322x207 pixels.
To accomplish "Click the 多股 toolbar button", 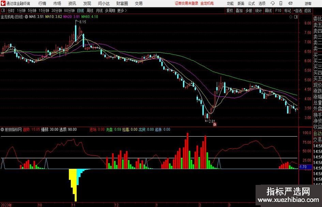I will [249, 11].
